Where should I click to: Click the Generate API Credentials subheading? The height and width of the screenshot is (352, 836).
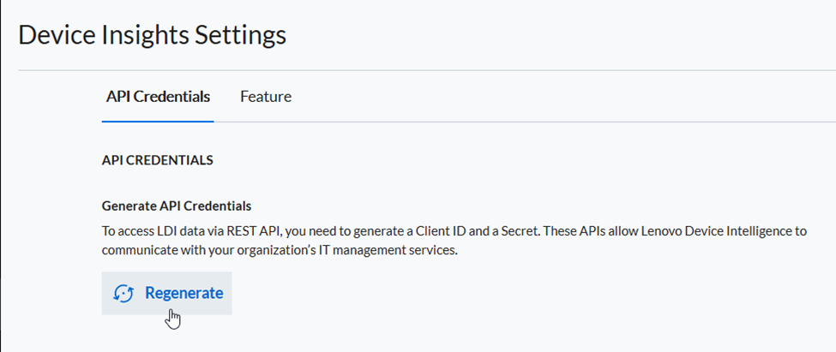[x=177, y=206]
